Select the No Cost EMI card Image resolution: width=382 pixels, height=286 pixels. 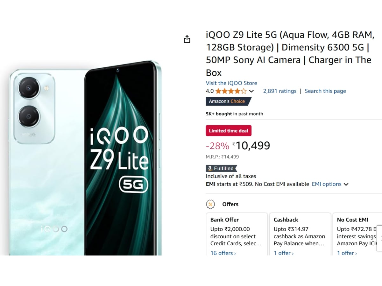pyautogui.click(x=357, y=232)
